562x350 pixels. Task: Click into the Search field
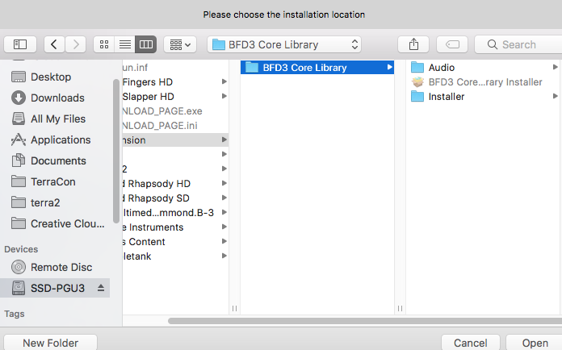(x=518, y=44)
